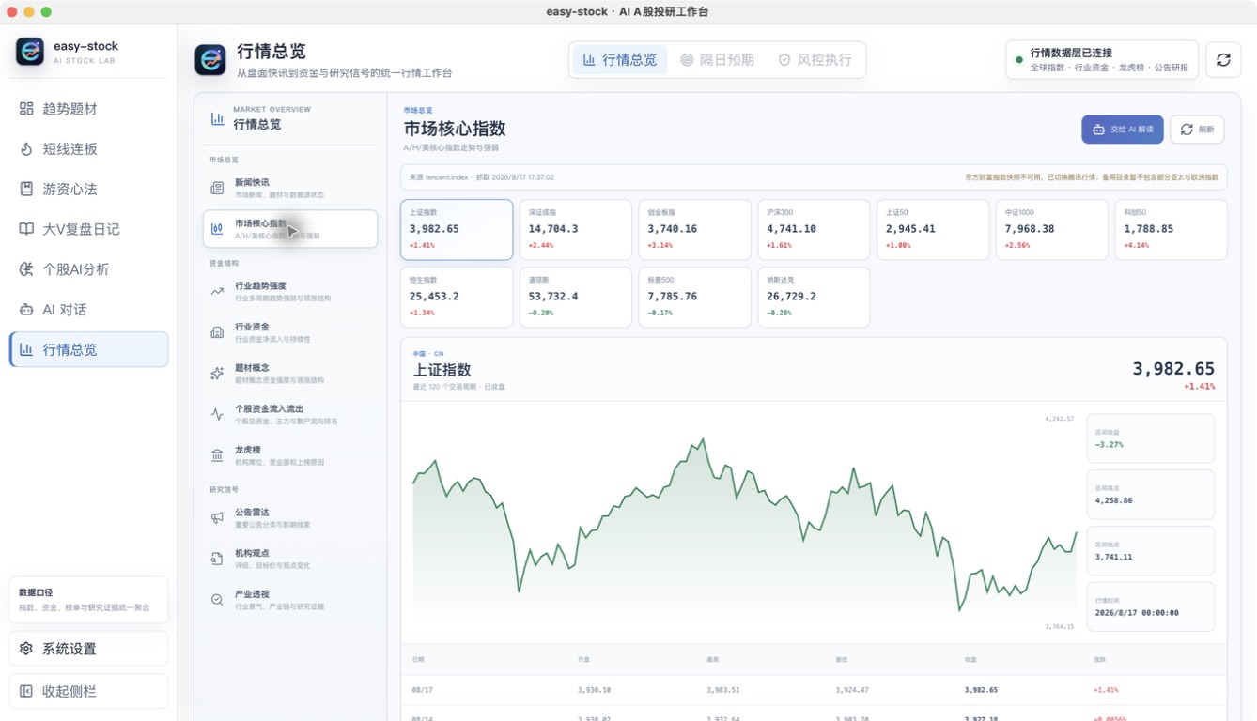
Task: Click the 行情时间 2026/8/17 stat box
Action: pyautogui.click(x=1151, y=606)
